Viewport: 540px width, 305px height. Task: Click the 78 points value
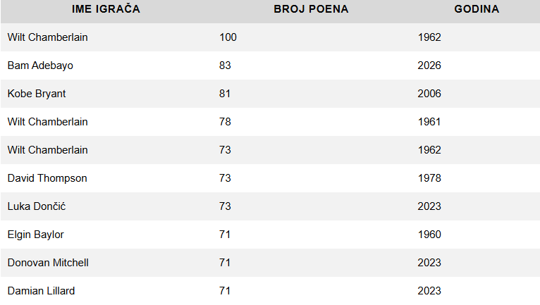coord(225,122)
